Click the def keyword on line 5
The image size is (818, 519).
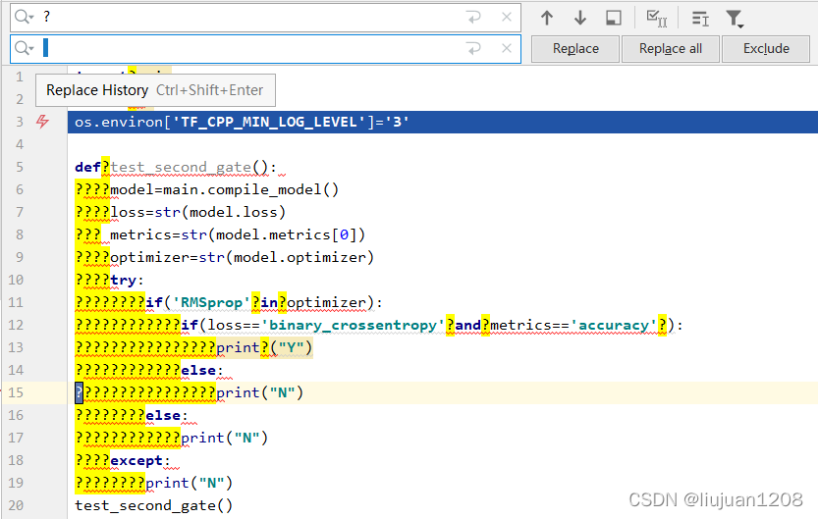[87, 167]
